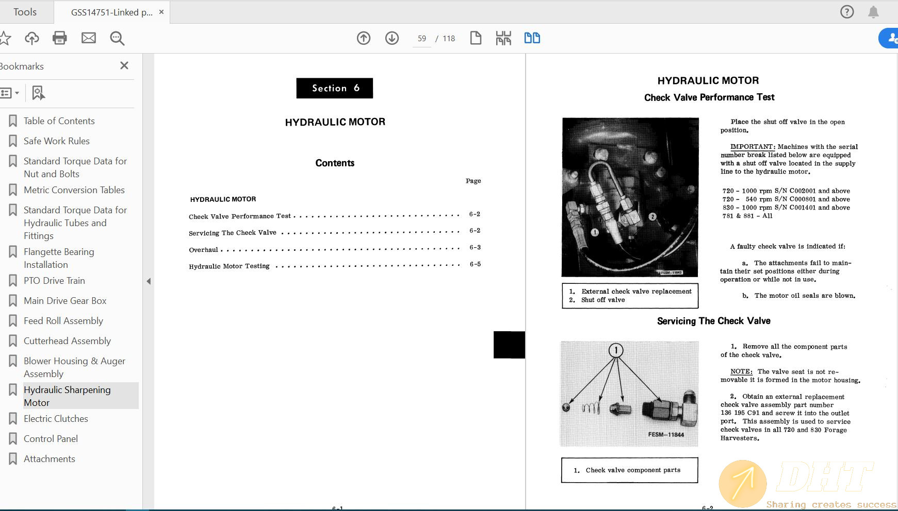Close the Bookmarks panel
The height and width of the screenshot is (511, 898).
[124, 65]
